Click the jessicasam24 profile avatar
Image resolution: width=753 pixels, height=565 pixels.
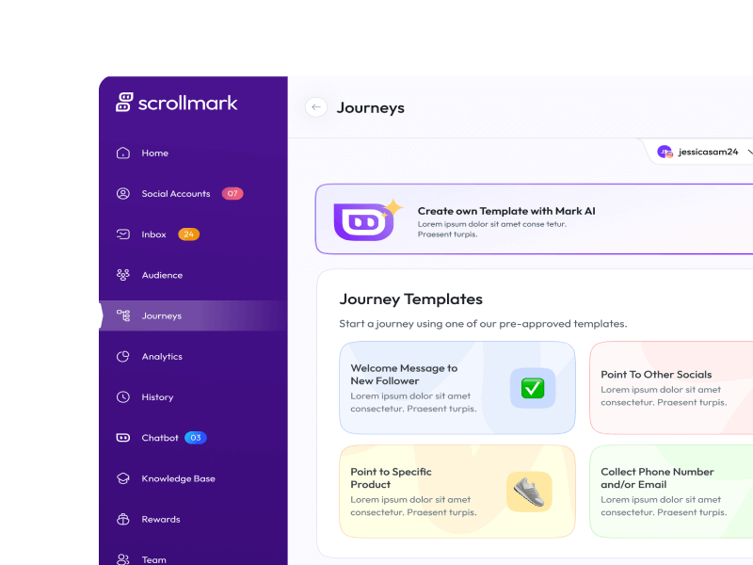tap(665, 152)
